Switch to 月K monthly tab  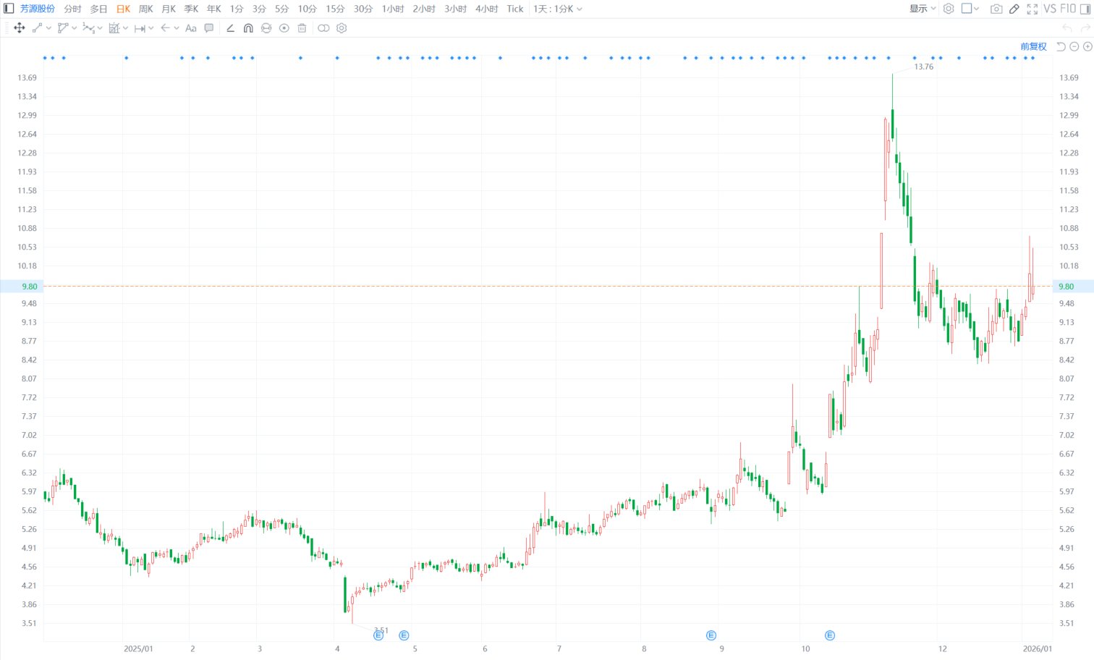(x=169, y=9)
